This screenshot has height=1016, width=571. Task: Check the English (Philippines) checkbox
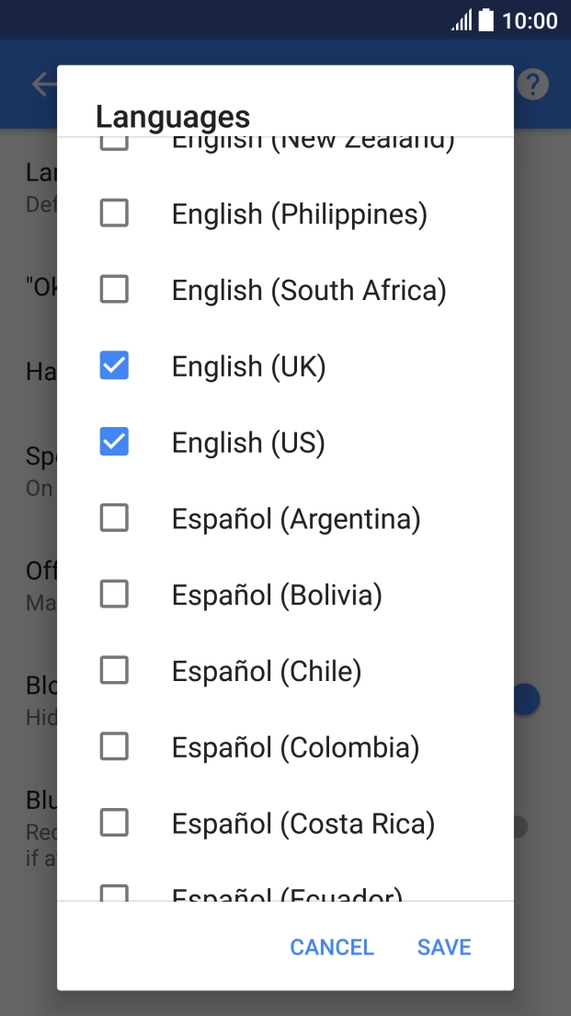click(x=114, y=214)
